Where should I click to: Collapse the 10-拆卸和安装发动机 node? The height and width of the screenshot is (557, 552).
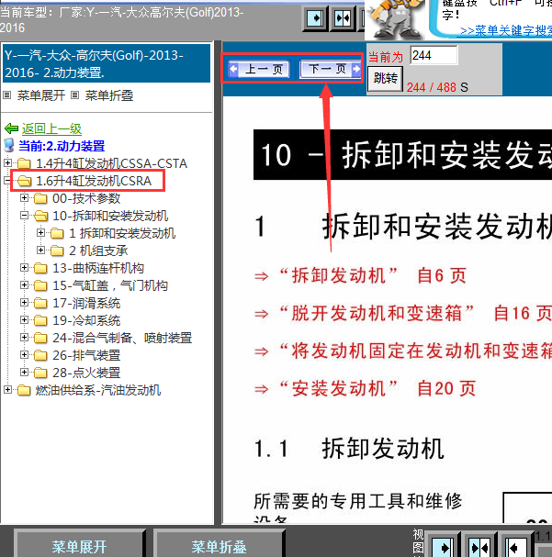coord(24,216)
